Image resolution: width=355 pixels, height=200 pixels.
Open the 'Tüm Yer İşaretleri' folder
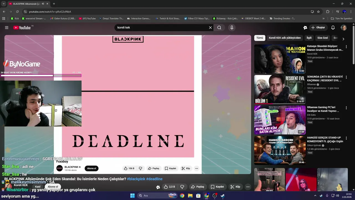tap(341, 19)
